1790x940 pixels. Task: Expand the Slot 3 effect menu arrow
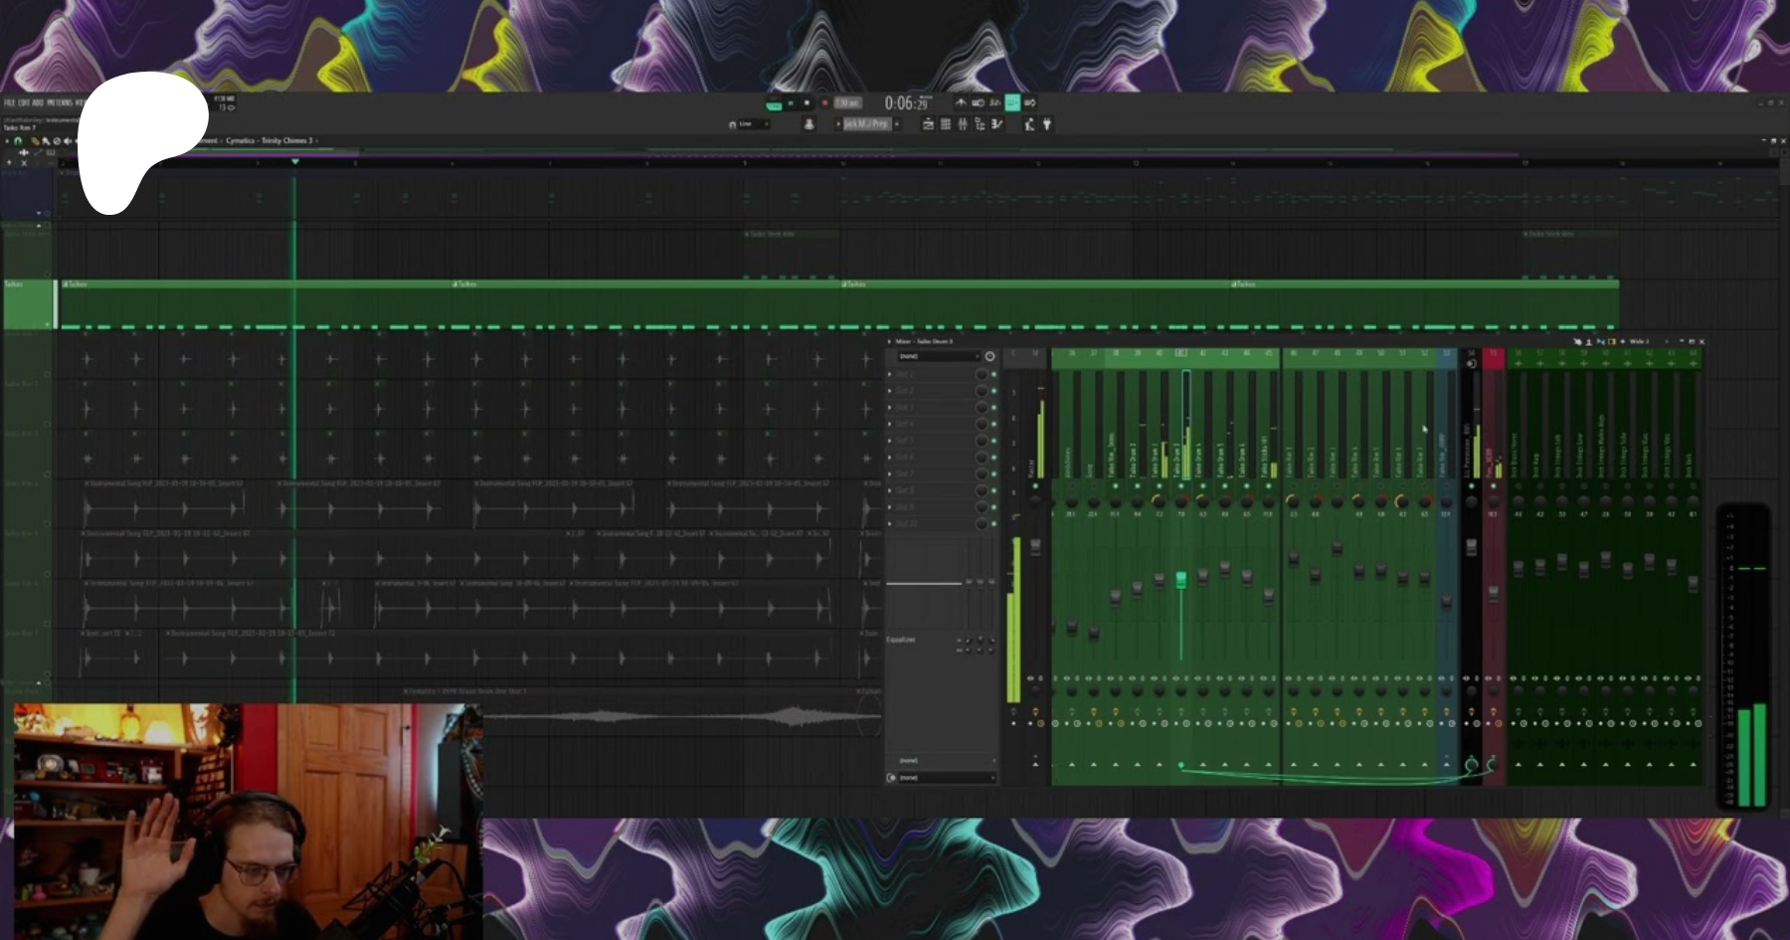[x=890, y=408]
